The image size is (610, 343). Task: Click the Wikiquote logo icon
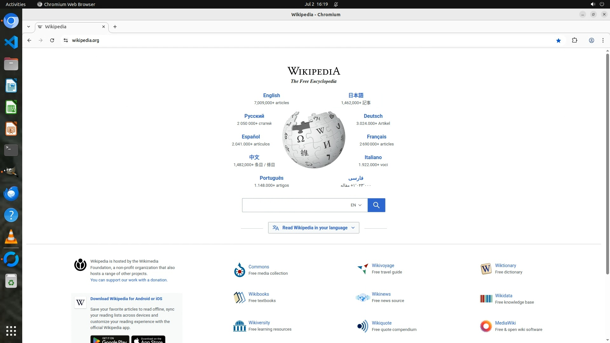pyautogui.click(x=363, y=326)
